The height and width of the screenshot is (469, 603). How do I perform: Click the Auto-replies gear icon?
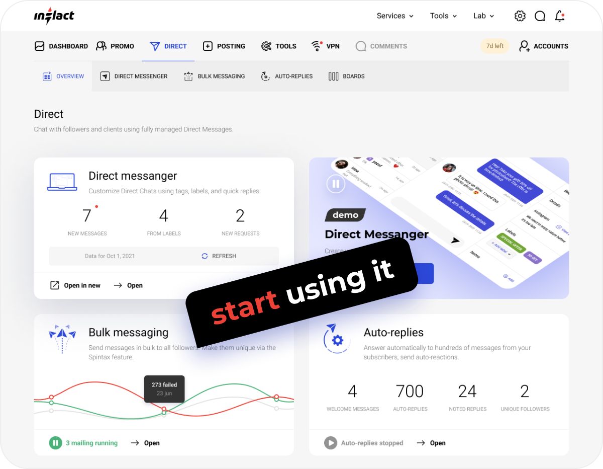337,340
